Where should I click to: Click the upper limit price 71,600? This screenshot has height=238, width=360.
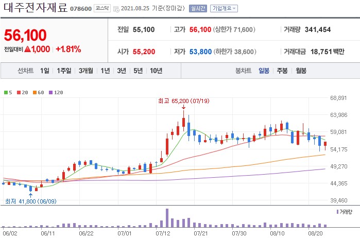(x=243, y=30)
